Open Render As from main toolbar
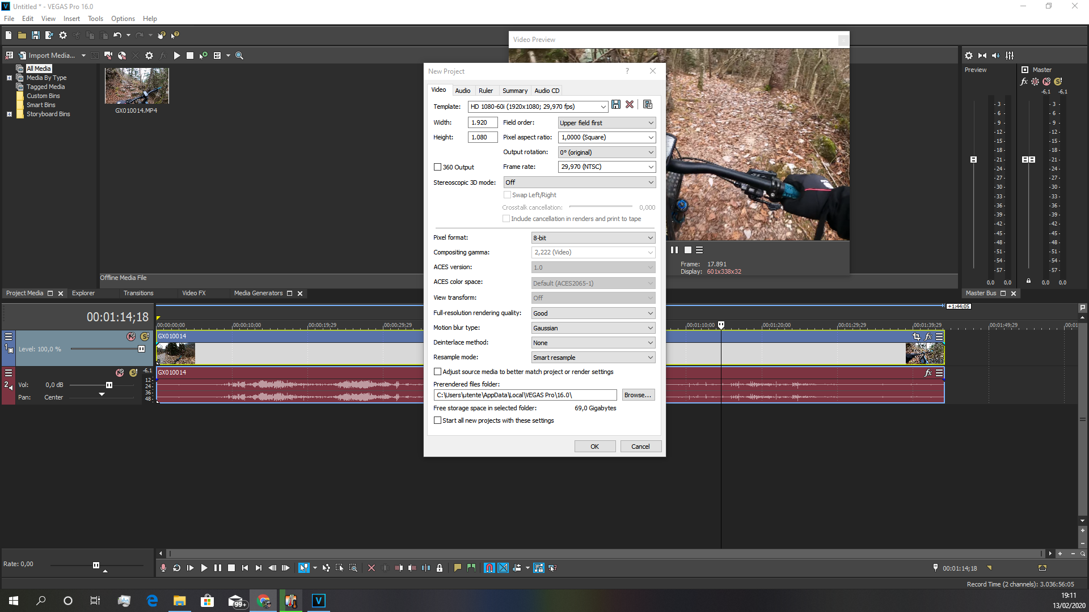1089x612 pixels. (x=49, y=35)
